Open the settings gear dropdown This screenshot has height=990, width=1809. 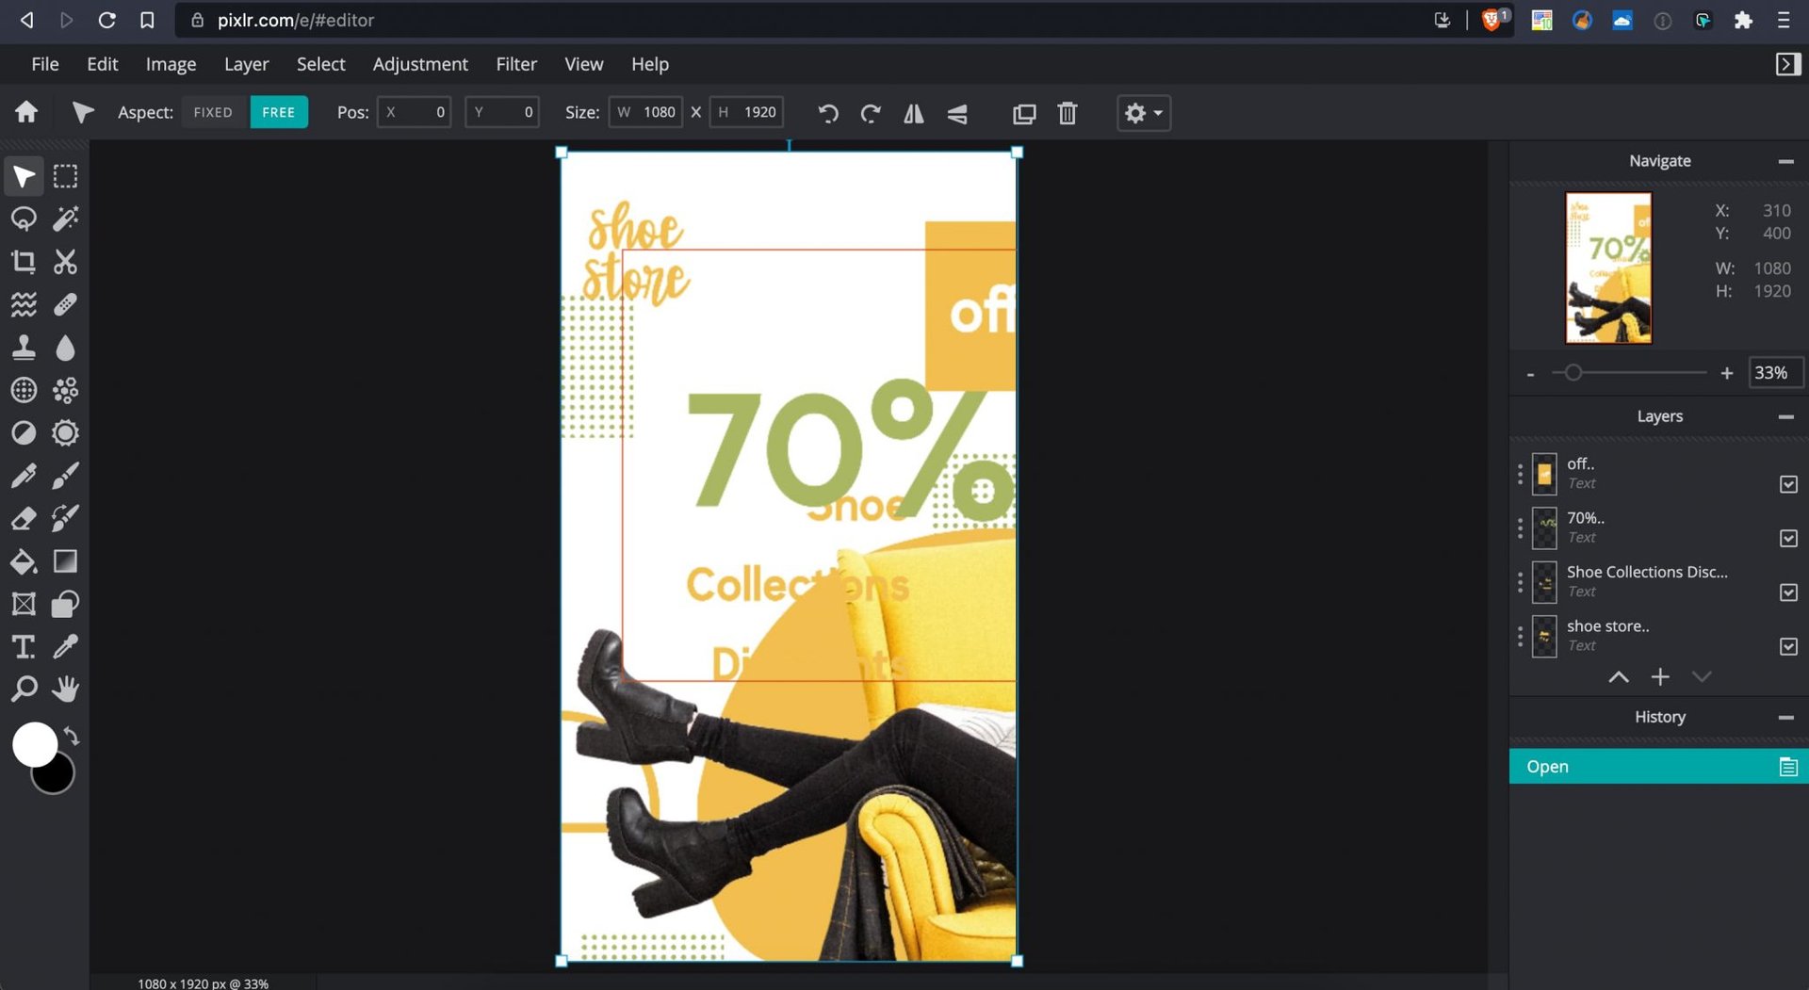[1143, 113]
